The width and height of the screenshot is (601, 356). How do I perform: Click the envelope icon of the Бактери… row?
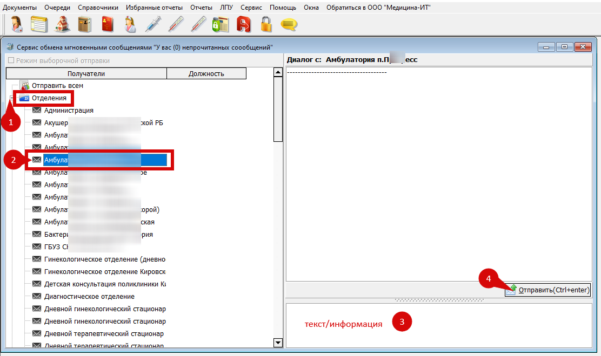click(x=37, y=234)
